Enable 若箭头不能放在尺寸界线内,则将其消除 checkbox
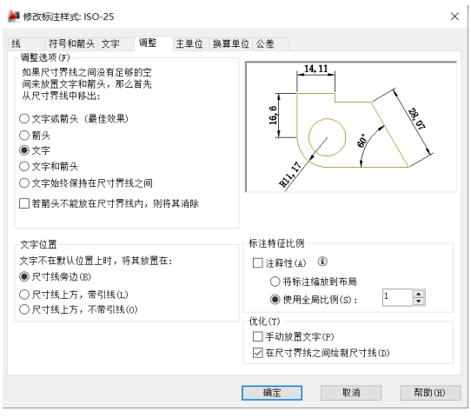This screenshot has height=418, width=471. (x=24, y=203)
